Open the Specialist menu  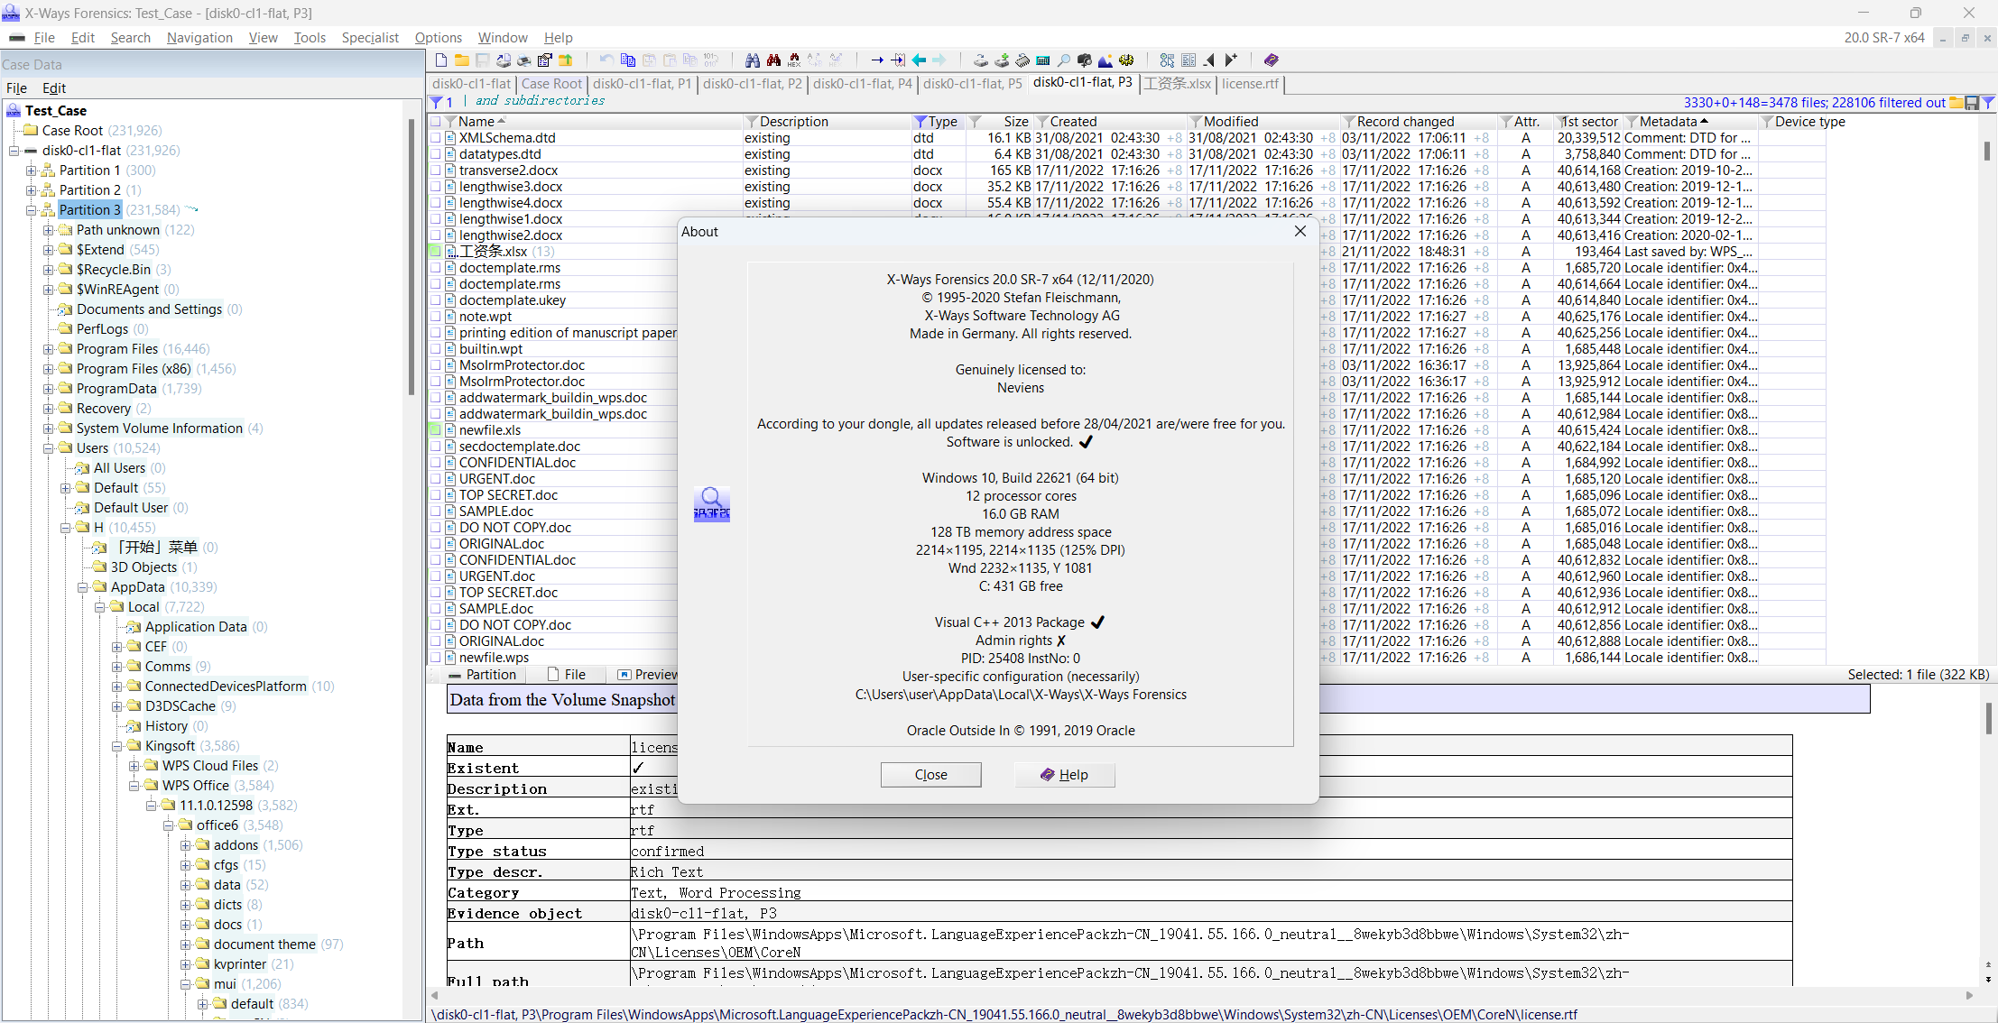pyautogui.click(x=370, y=38)
